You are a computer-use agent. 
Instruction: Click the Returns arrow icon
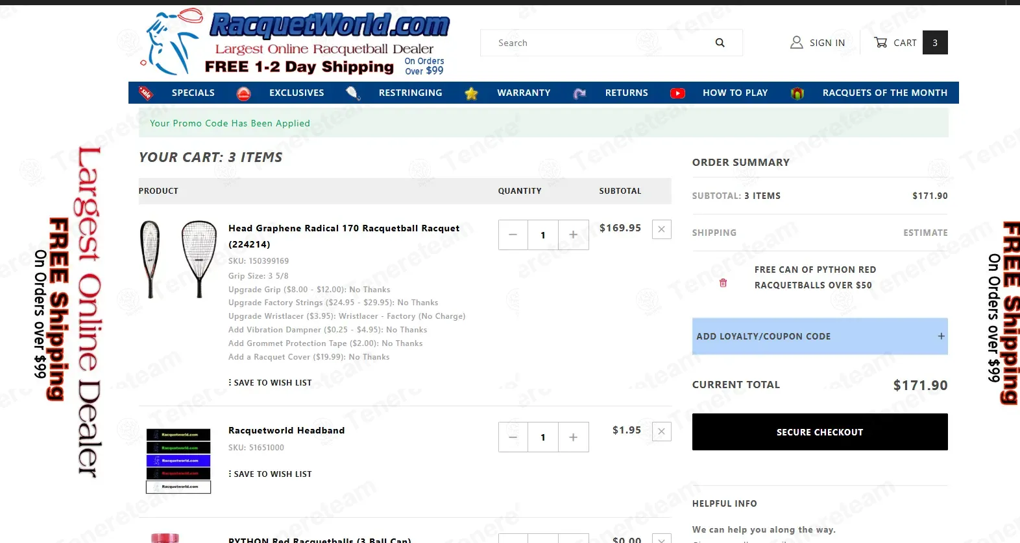click(x=579, y=93)
